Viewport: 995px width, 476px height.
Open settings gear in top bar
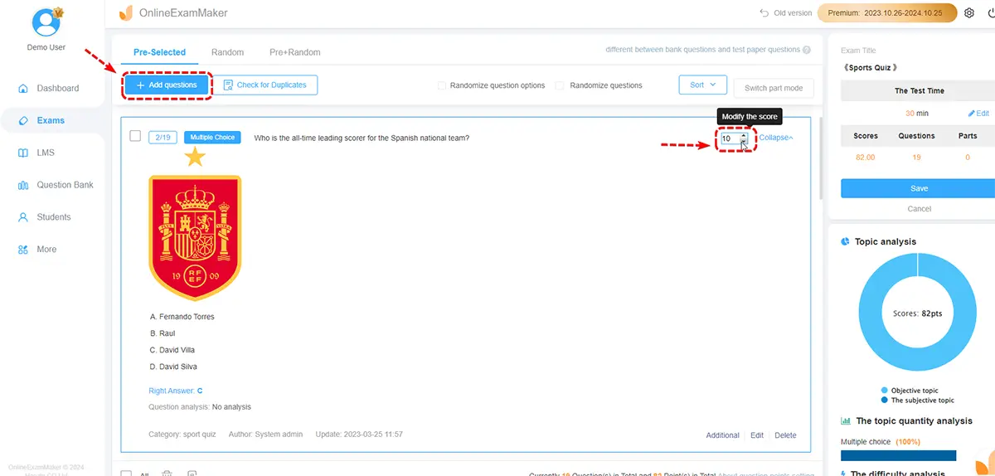click(x=969, y=13)
